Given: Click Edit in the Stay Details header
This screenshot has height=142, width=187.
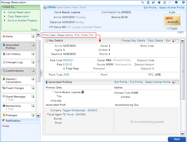Looking at the screenshot, I should 168,41.
